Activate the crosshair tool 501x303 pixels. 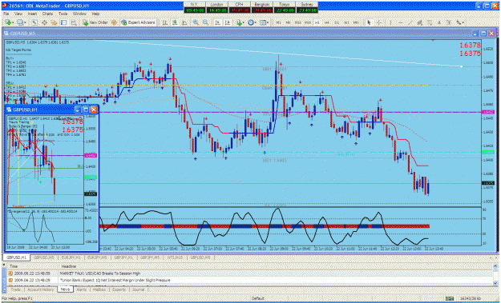[379, 22]
